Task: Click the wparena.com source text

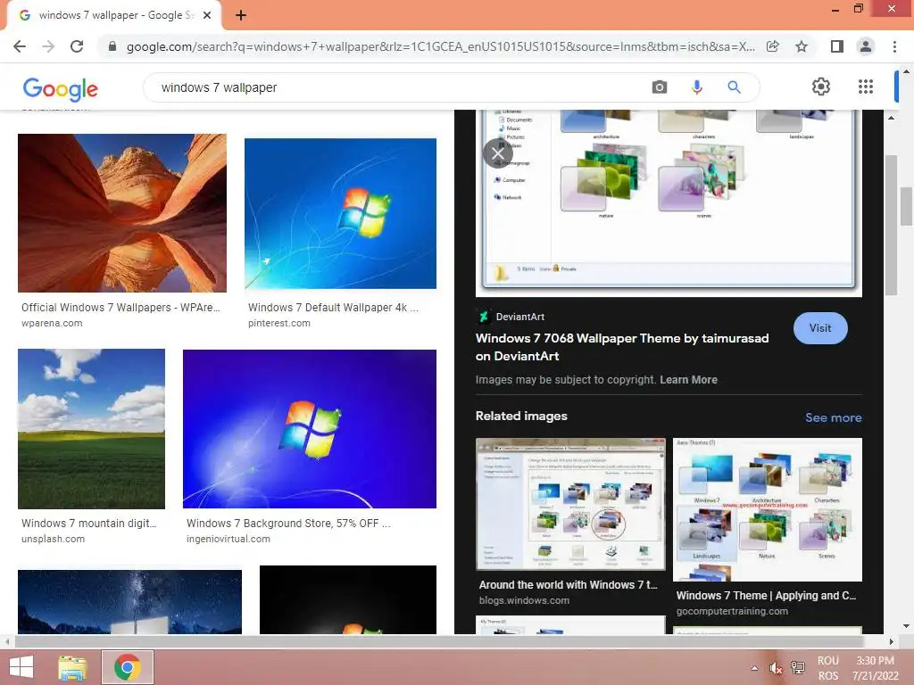Action: pos(52,323)
